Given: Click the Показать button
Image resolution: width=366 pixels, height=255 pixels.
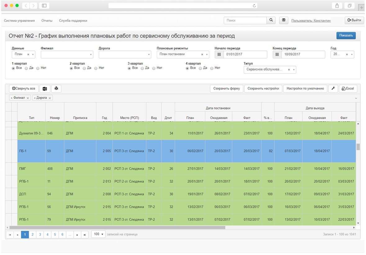Looking at the screenshot, I should [346, 35].
